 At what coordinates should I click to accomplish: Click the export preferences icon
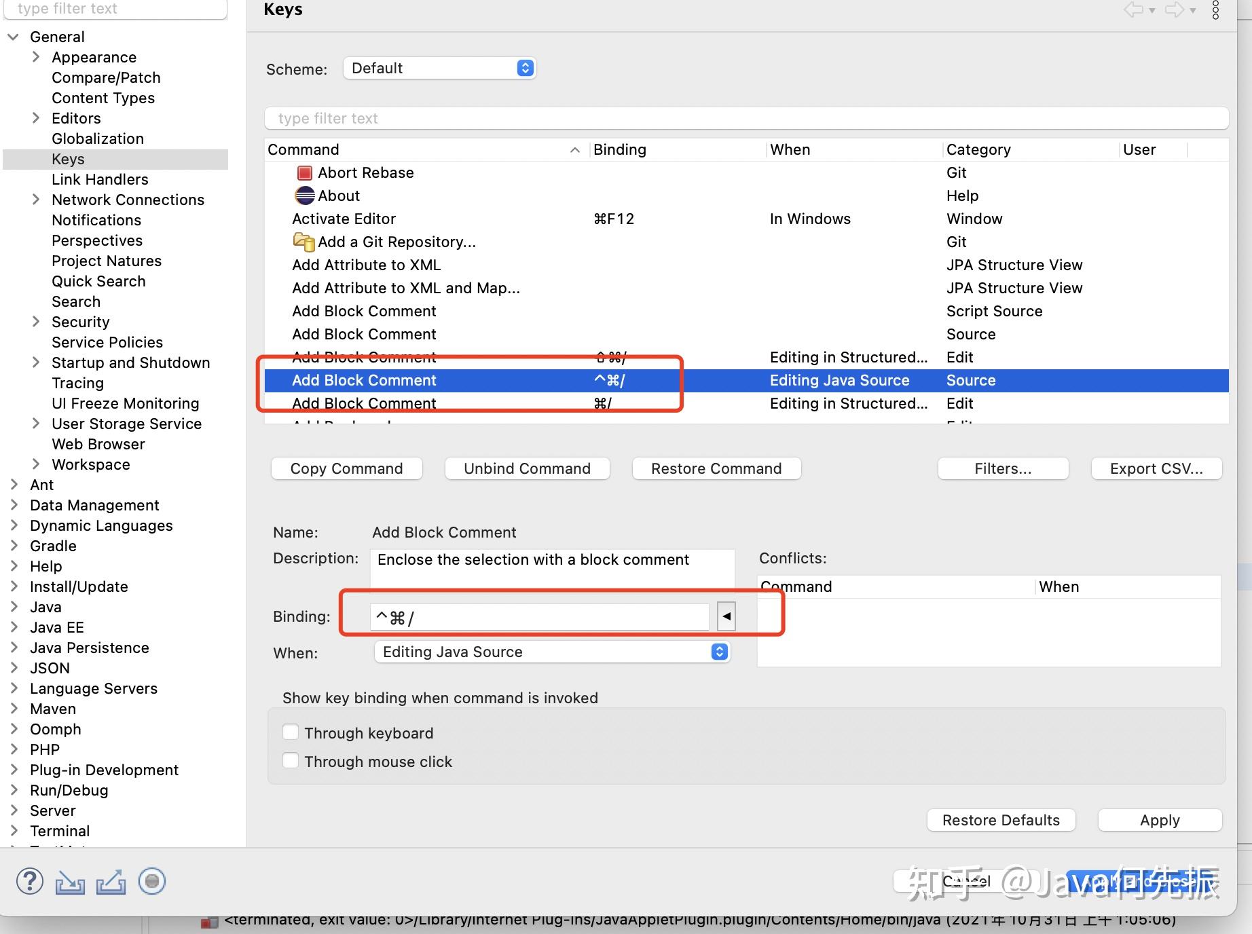pos(111,882)
